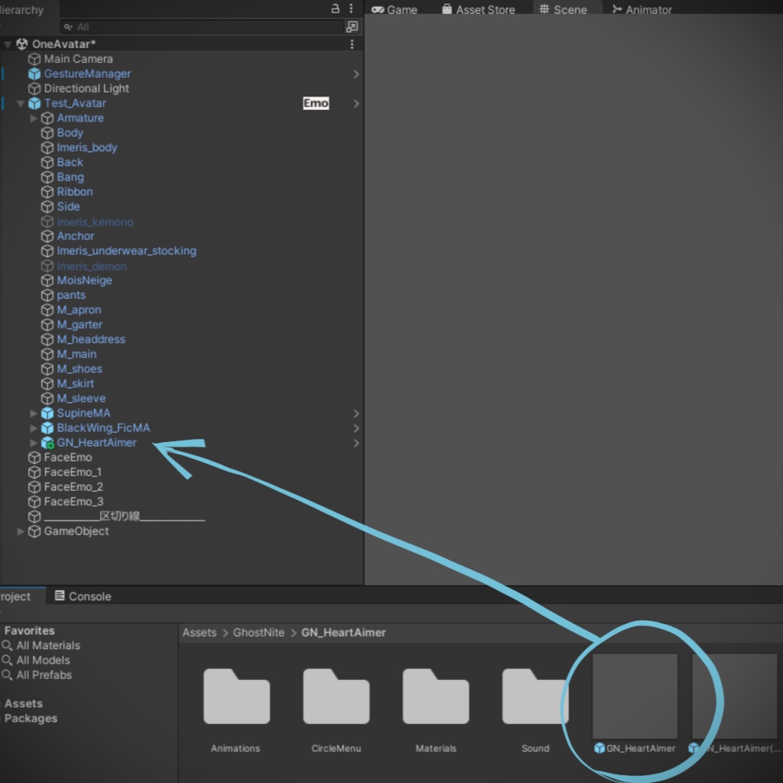The image size is (783, 783).
Task: Select the 区切り線 separator object
Action: pos(125,516)
